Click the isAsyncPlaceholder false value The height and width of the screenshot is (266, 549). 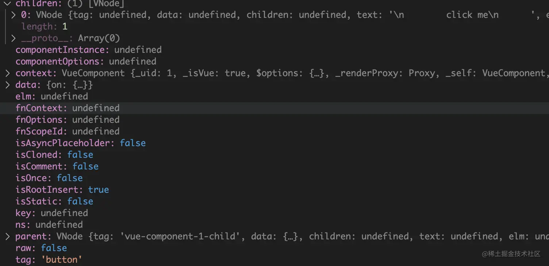click(x=133, y=143)
